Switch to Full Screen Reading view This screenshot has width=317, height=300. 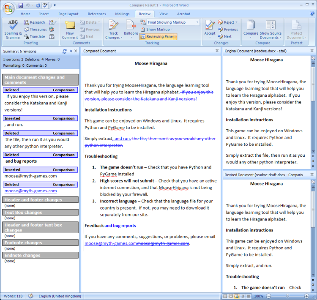pyautogui.click(x=231, y=296)
